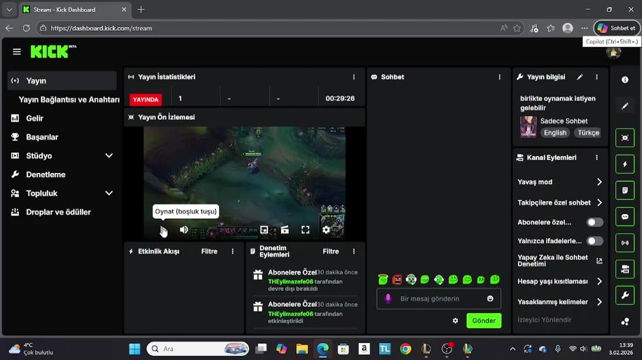
Task: Click İzleyici Yönlendir at the bottom of Kanal Eylemleri
Action: pos(544,319)
